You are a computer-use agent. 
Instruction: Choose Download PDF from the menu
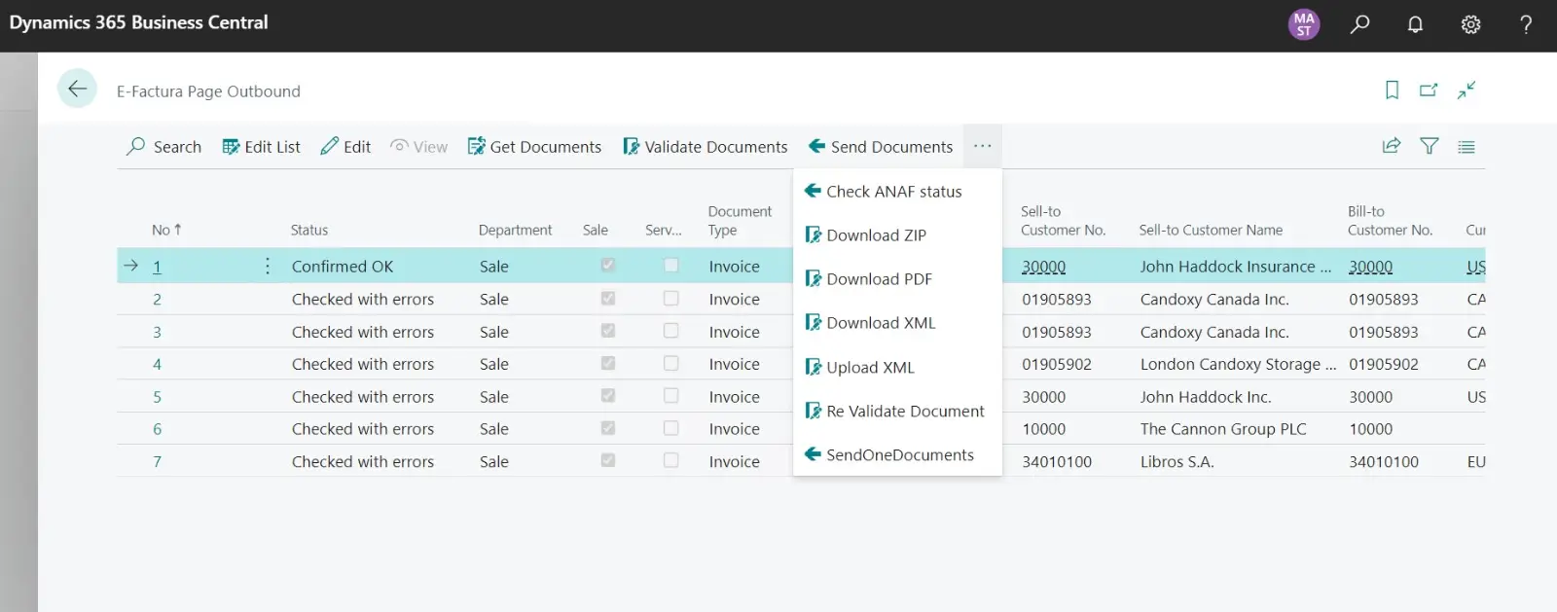point(869,279)
